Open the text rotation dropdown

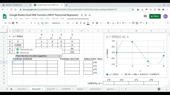[x=124, y=23]
